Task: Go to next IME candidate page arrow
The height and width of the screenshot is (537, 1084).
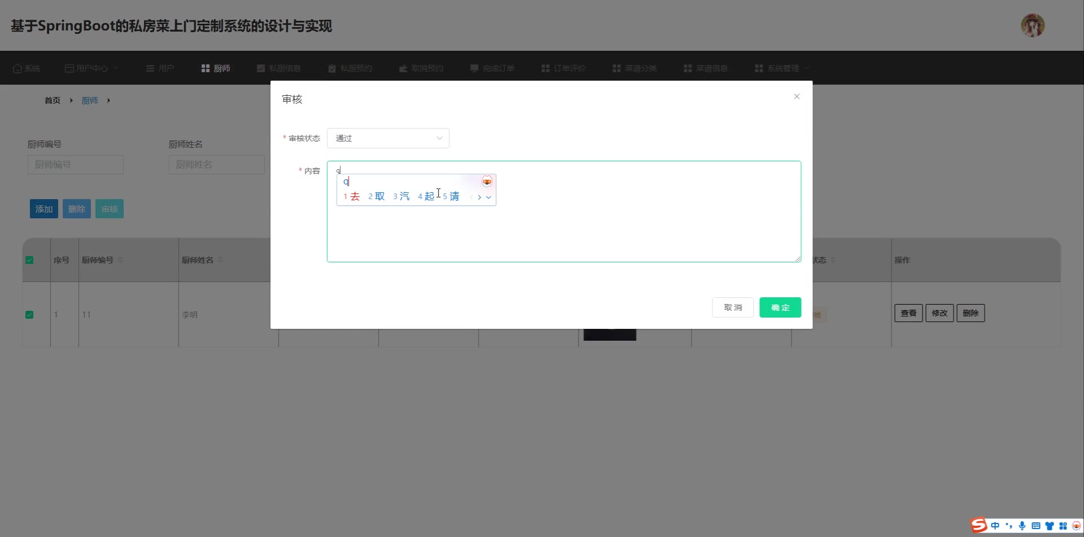Action: pos(479,197)
